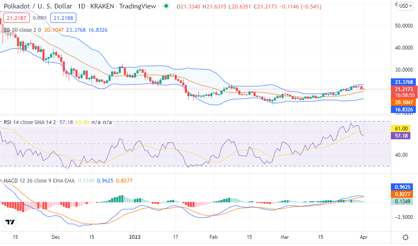418x246 pixels.
Task: Click the close price C21.2173 in header
Action: click(265, 7)
